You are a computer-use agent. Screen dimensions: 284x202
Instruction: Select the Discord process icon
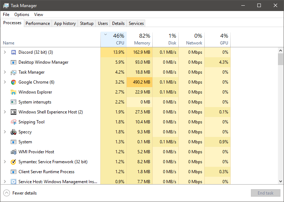pyautogui.click(x=14, y=52)
